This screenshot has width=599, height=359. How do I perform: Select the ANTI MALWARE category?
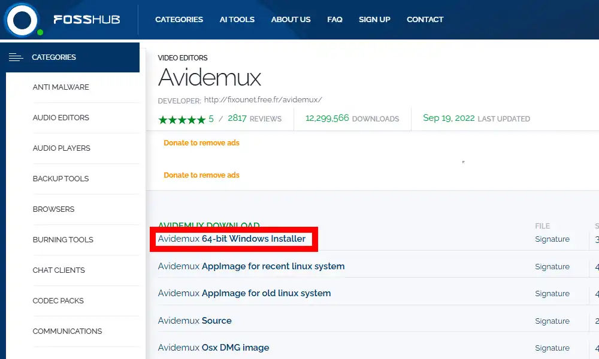pyautogui.click(x=60, y=87)
